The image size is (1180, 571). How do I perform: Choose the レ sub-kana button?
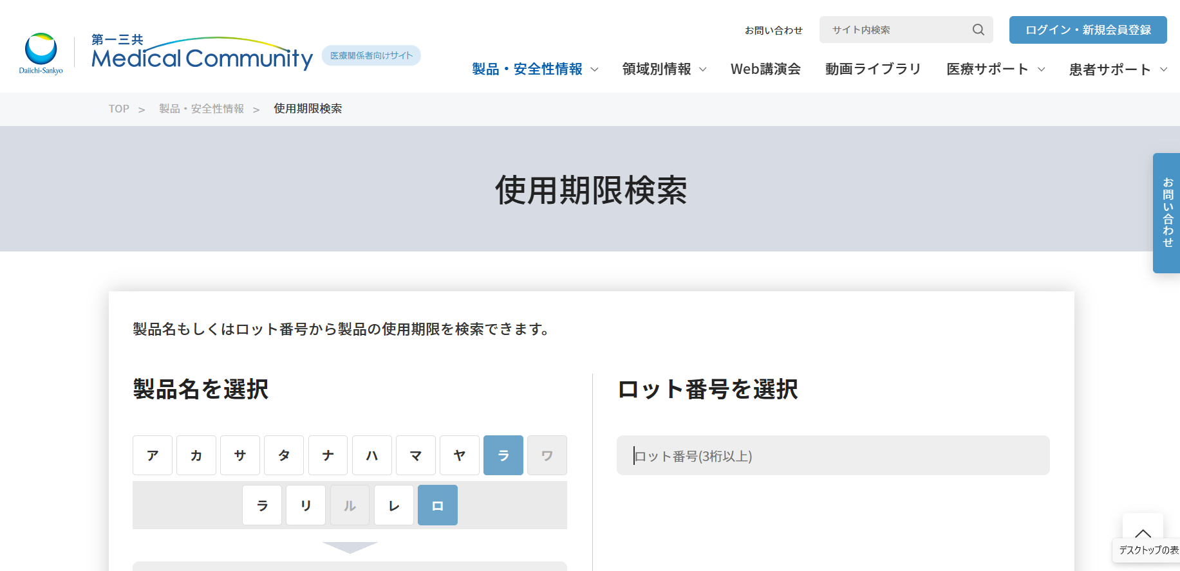(394, 505)
